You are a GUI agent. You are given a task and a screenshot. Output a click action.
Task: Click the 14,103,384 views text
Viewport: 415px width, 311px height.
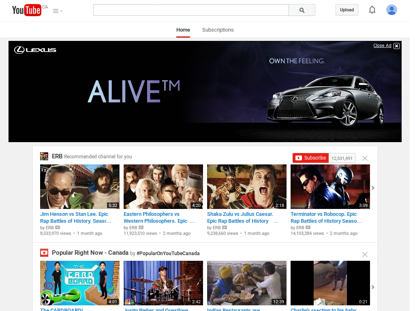coord(307,233)
